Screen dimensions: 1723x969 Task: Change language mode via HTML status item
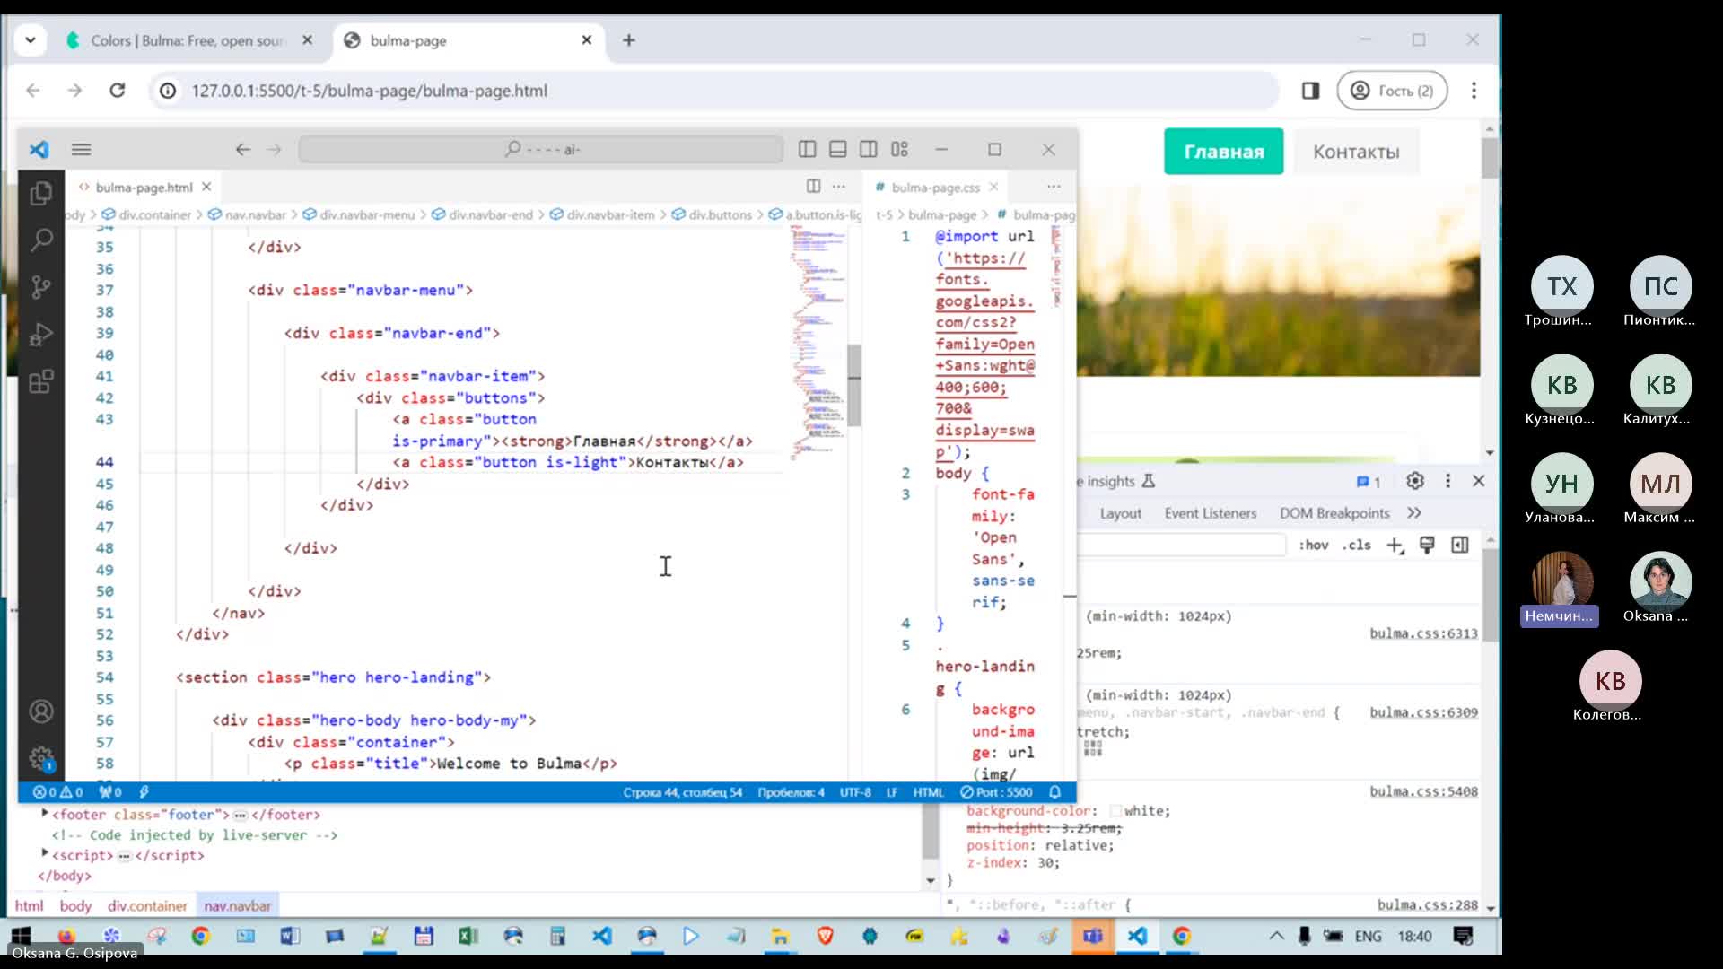point(928,792)
